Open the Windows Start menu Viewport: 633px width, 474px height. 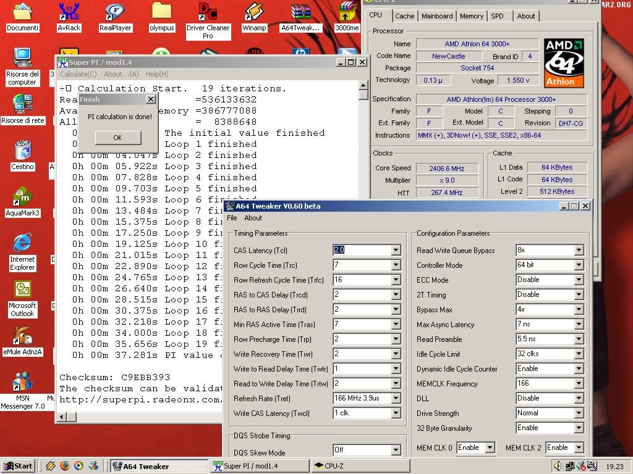point(18,466)
